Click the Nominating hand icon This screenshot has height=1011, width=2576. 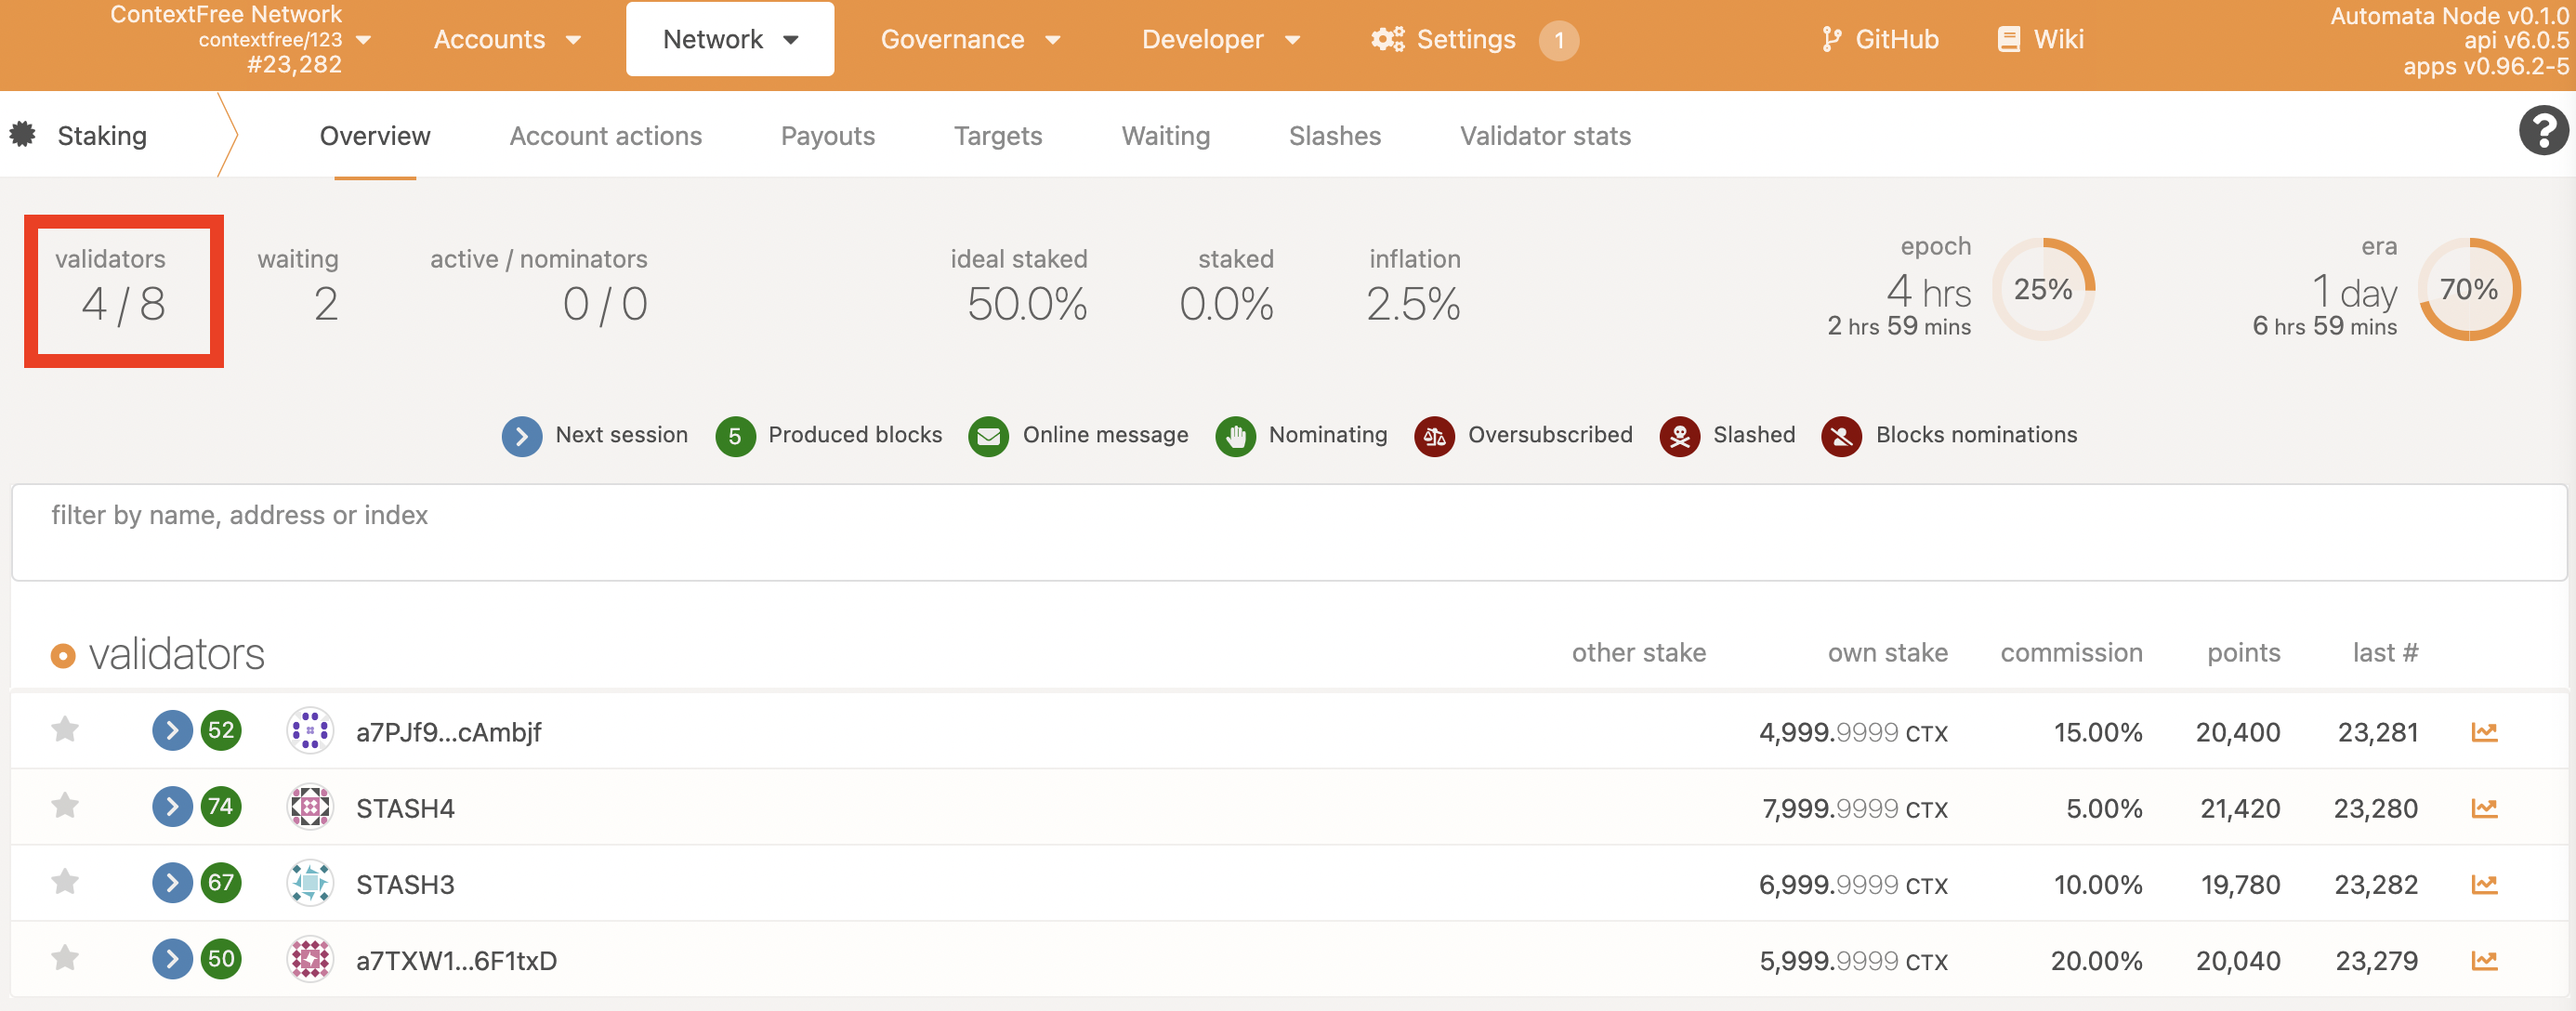[x=1235, y=436]
